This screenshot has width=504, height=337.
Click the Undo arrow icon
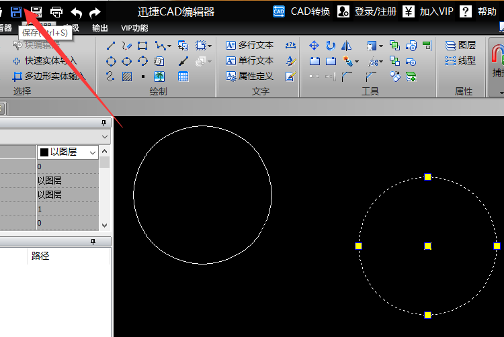click(x=76, y=13)
